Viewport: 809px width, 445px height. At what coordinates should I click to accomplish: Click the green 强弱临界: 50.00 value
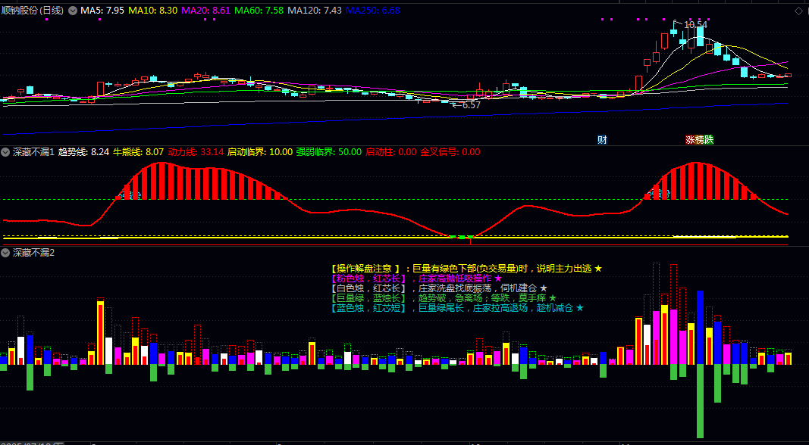(328, 152)
